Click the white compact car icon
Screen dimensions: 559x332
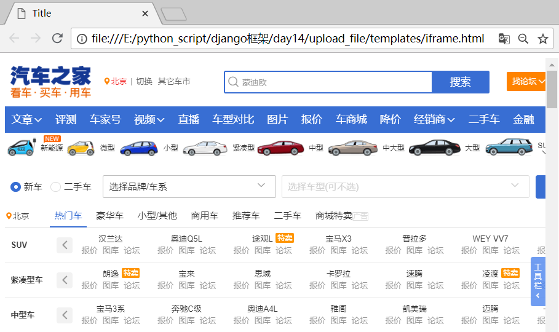point(205,148)
